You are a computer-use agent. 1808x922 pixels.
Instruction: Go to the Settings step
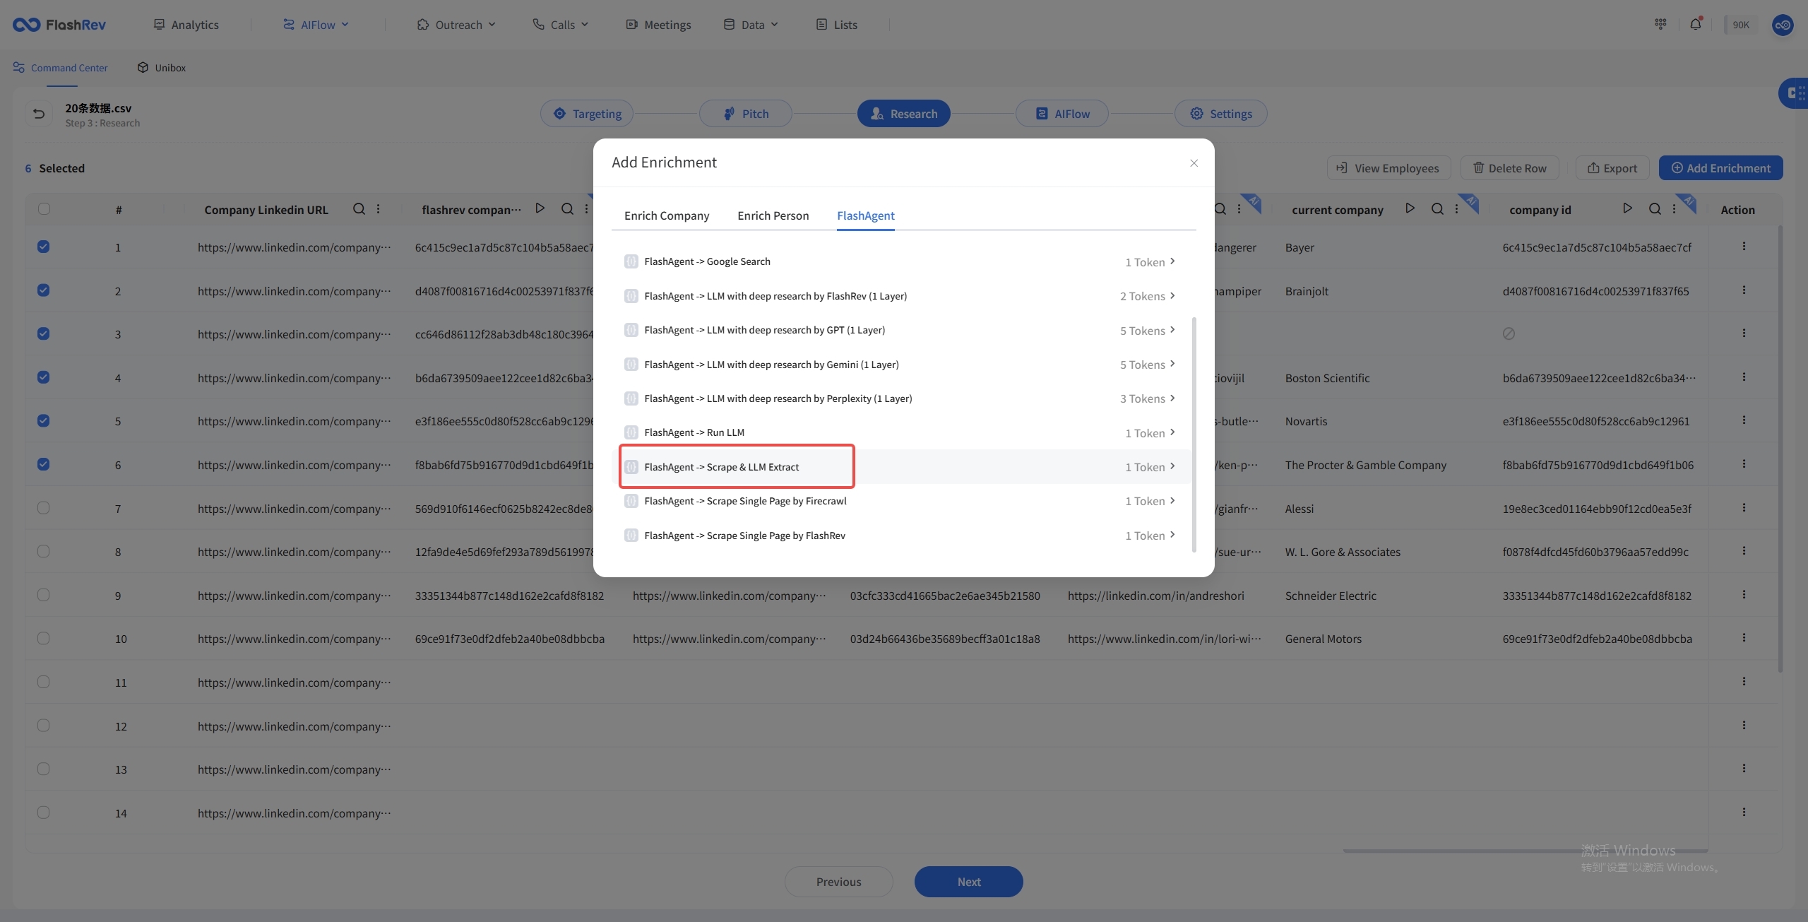click(1221, 114)
